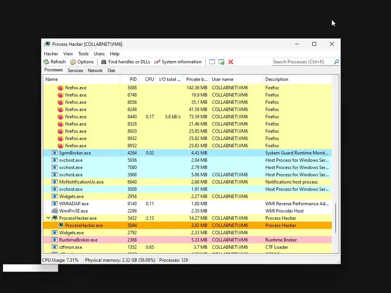Click icon of ProcessHacker.exe PID 5044
This screenshot has width=391, height=293.
click(61, 225)
